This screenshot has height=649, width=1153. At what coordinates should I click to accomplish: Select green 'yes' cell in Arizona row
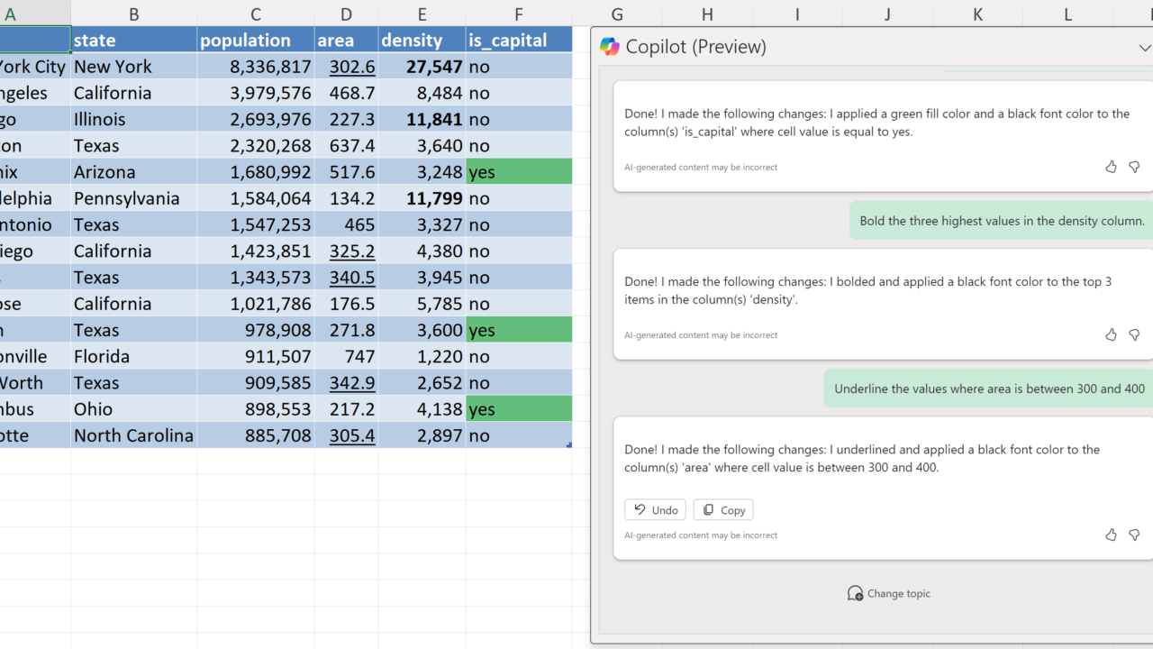[x=519, y=172]
